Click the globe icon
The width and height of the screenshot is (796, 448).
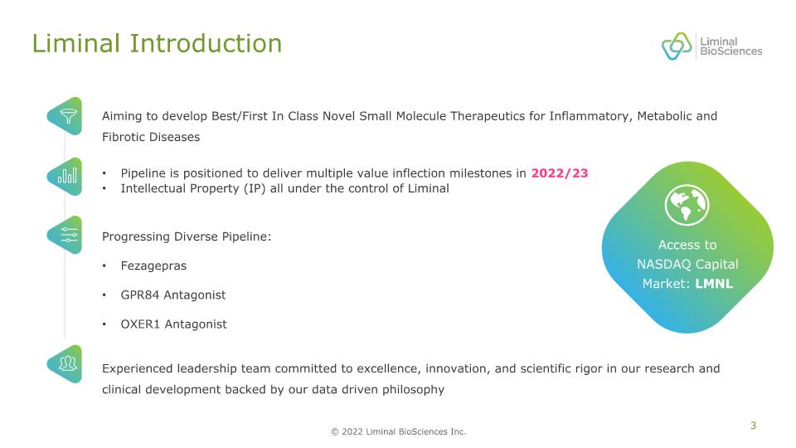tap(687, 204)
